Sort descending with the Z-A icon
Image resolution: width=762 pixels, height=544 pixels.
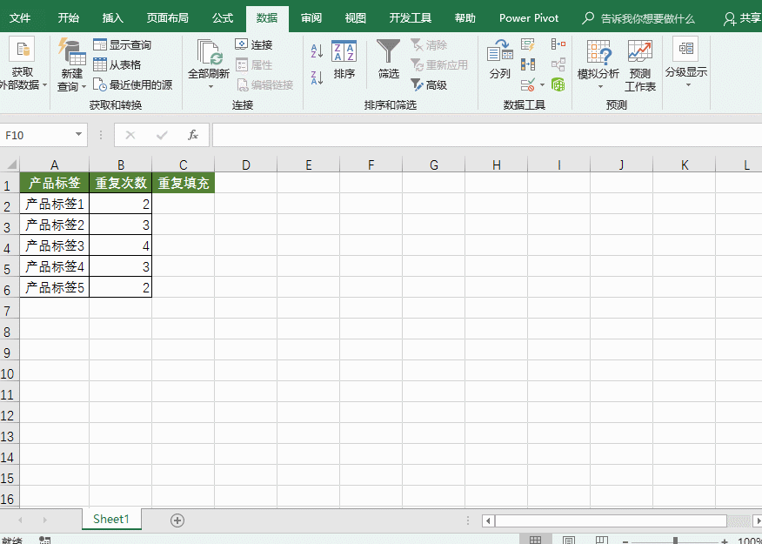coord(317,77)
